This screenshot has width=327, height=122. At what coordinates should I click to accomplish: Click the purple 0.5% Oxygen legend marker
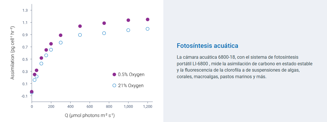click(x=114, y=74)
